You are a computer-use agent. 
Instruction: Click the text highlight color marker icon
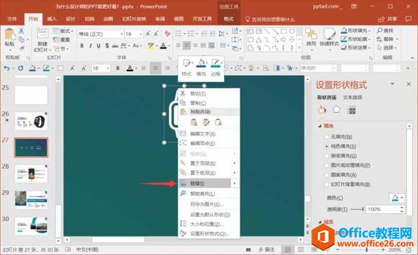click(151, 46)
